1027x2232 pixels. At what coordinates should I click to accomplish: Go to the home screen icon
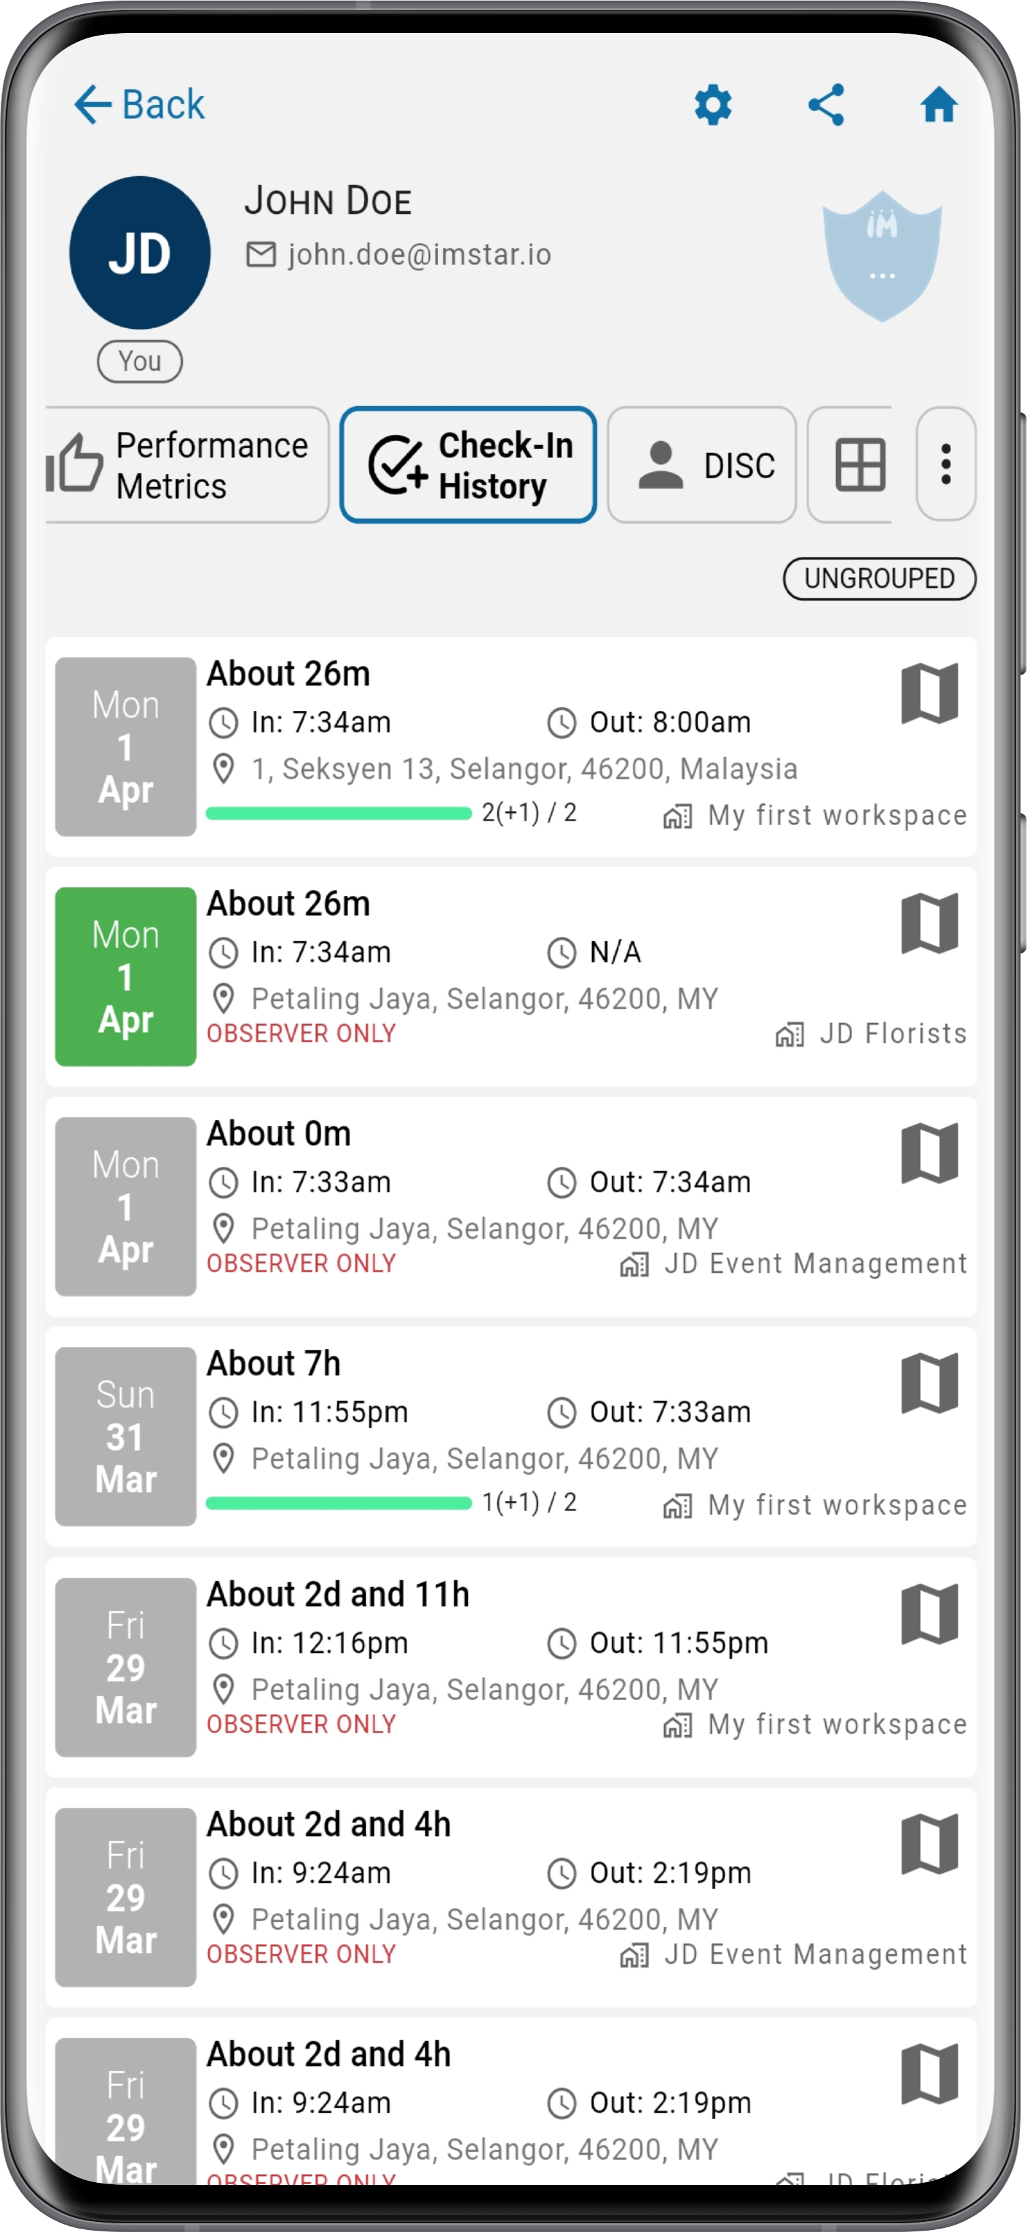coord(939,105)
